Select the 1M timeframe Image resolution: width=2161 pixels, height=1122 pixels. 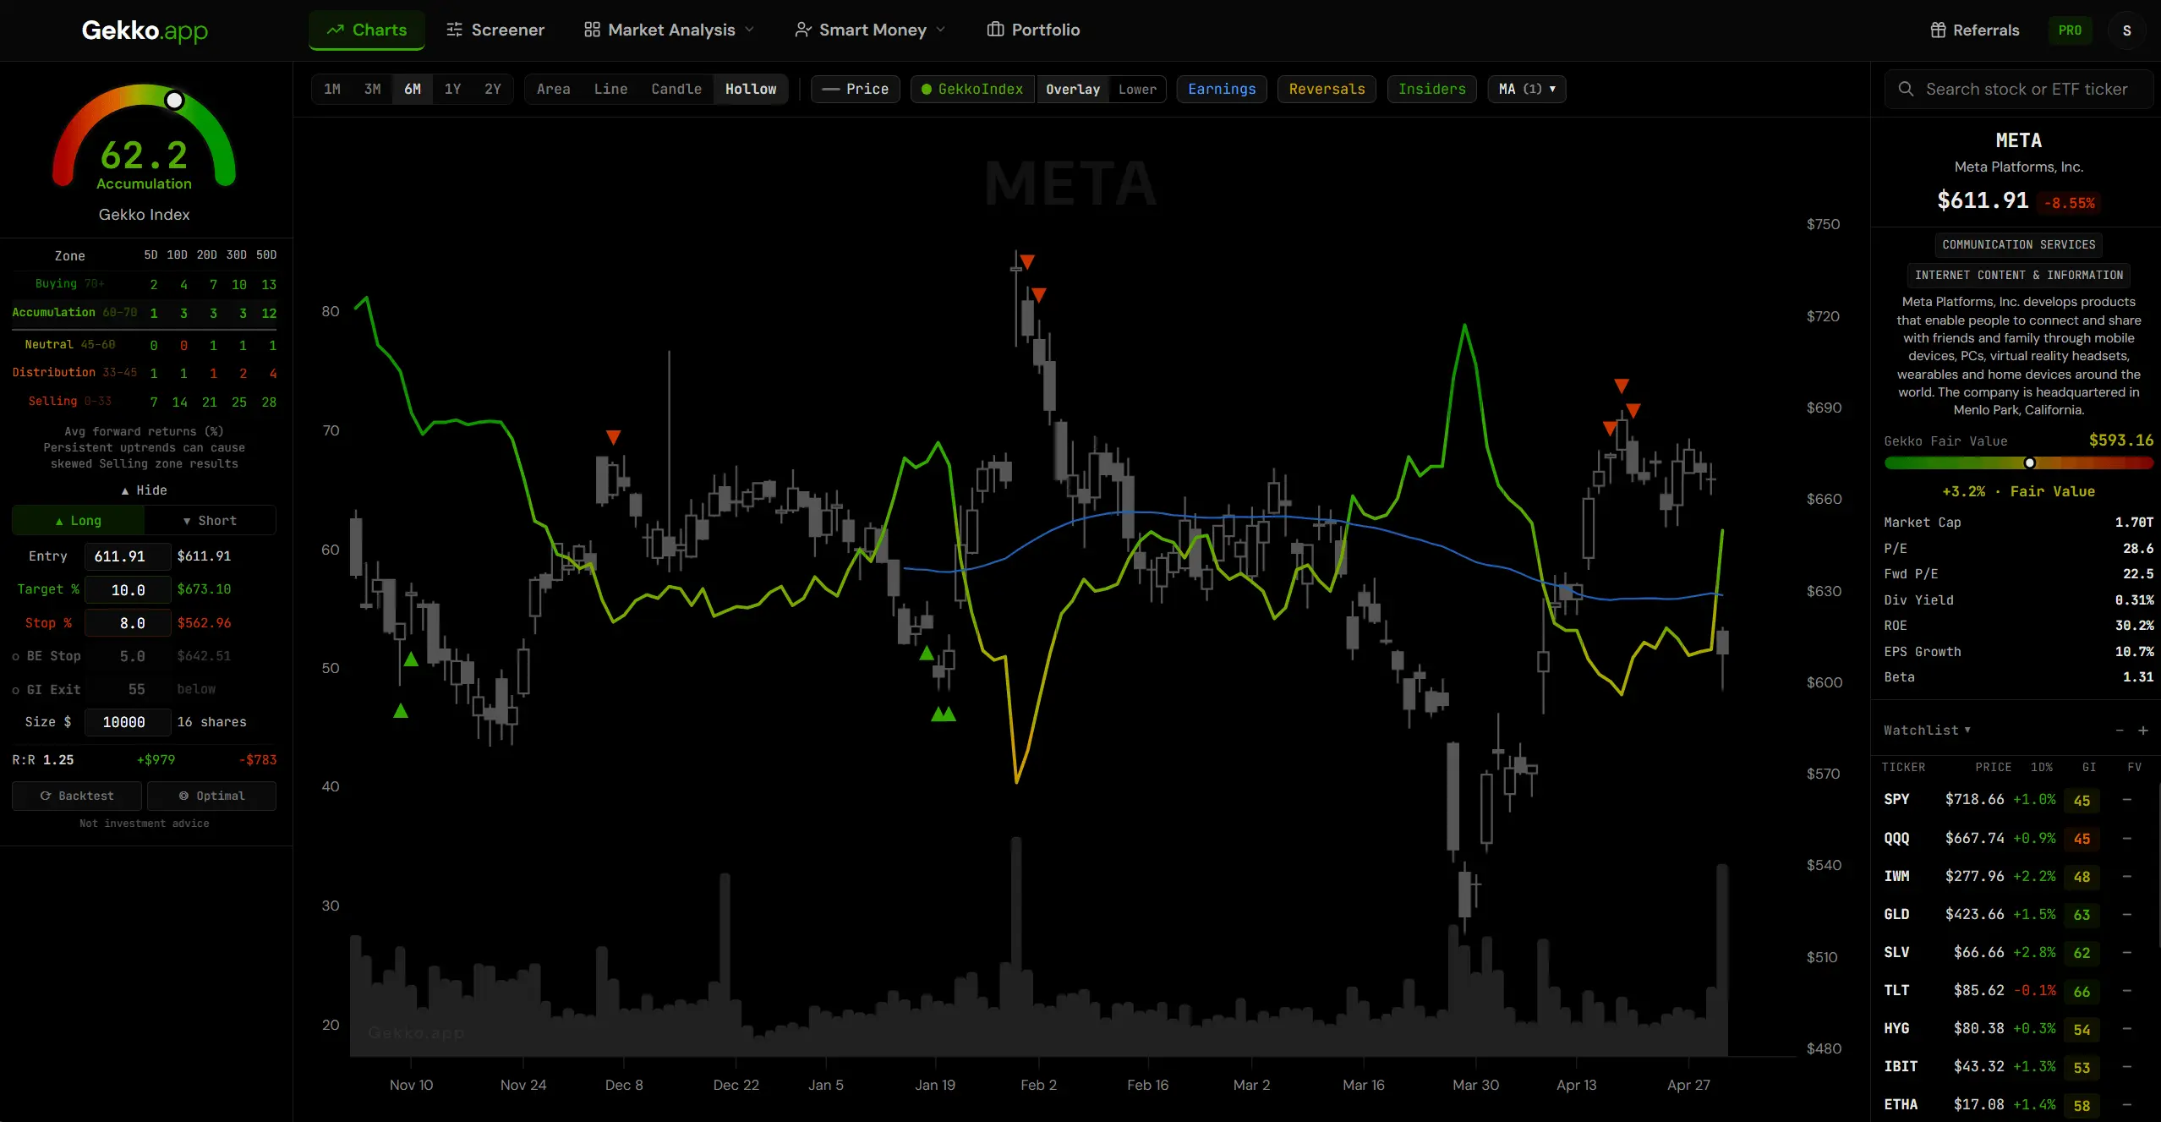click(x=332, y=89)
